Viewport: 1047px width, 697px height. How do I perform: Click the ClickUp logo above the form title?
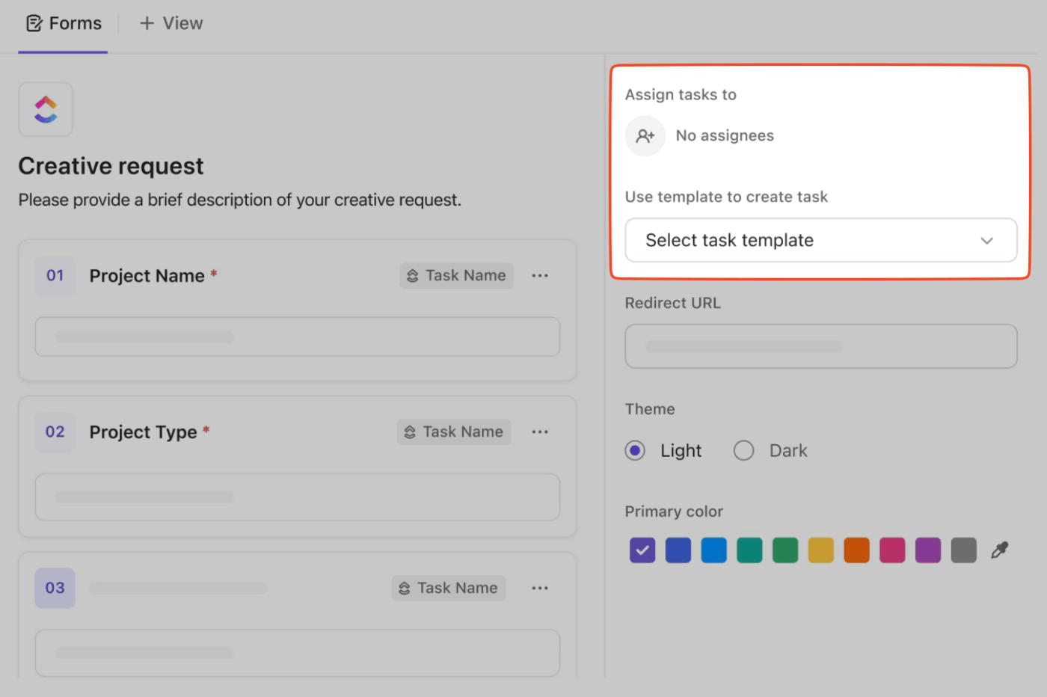[46, 109]
